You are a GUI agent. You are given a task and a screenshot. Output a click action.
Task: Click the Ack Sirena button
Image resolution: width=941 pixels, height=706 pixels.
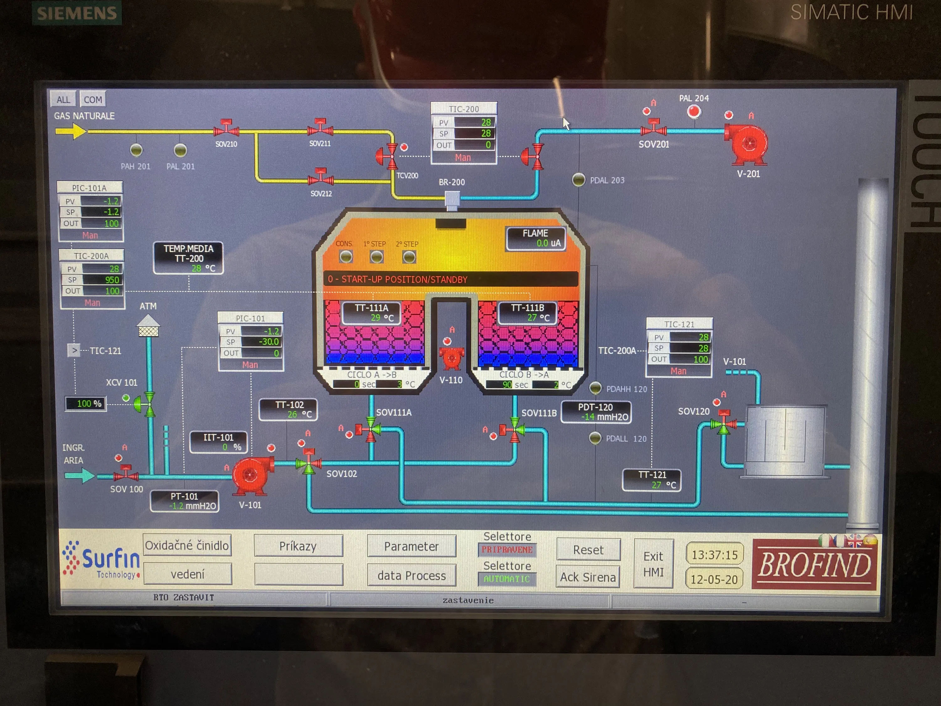click(588, 577)
